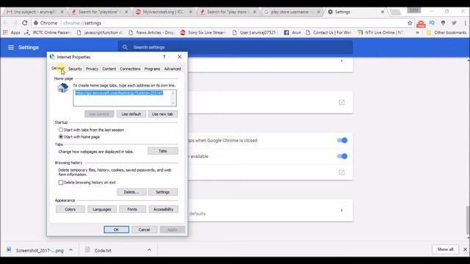470x264 pixels.
Task: Open the Sony Six Live Stream bookmark
Action: click(203, 32)
